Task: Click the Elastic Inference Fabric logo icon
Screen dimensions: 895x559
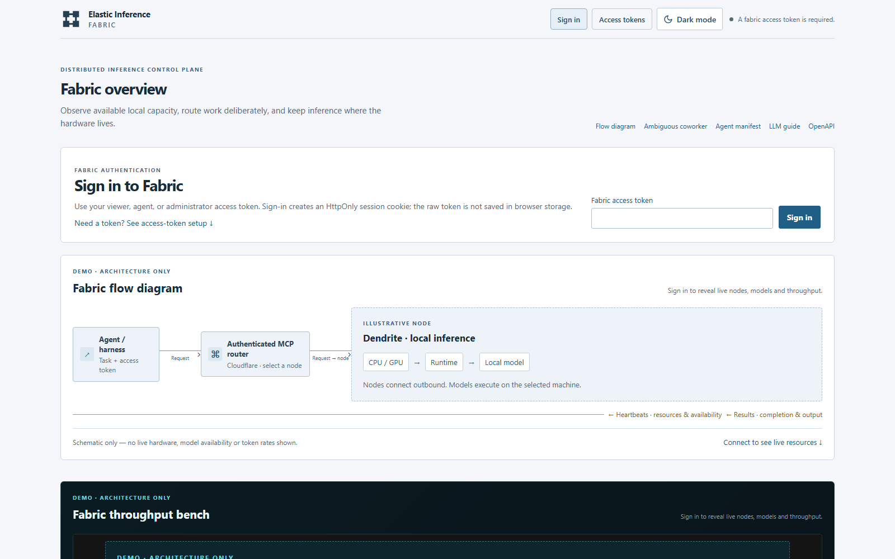Action: click(71, 19)
